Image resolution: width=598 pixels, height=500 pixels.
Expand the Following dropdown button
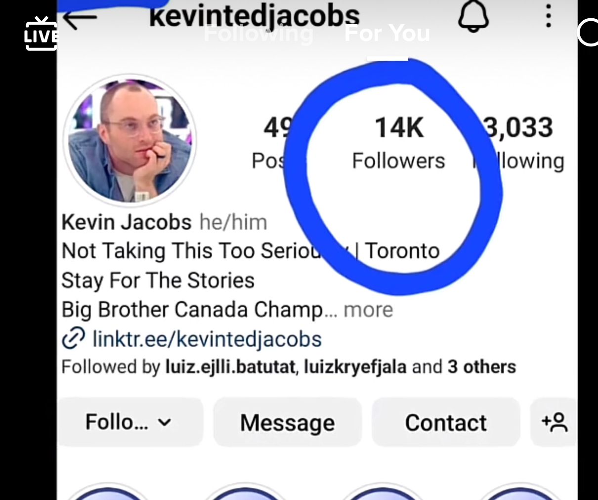(130, 423)
